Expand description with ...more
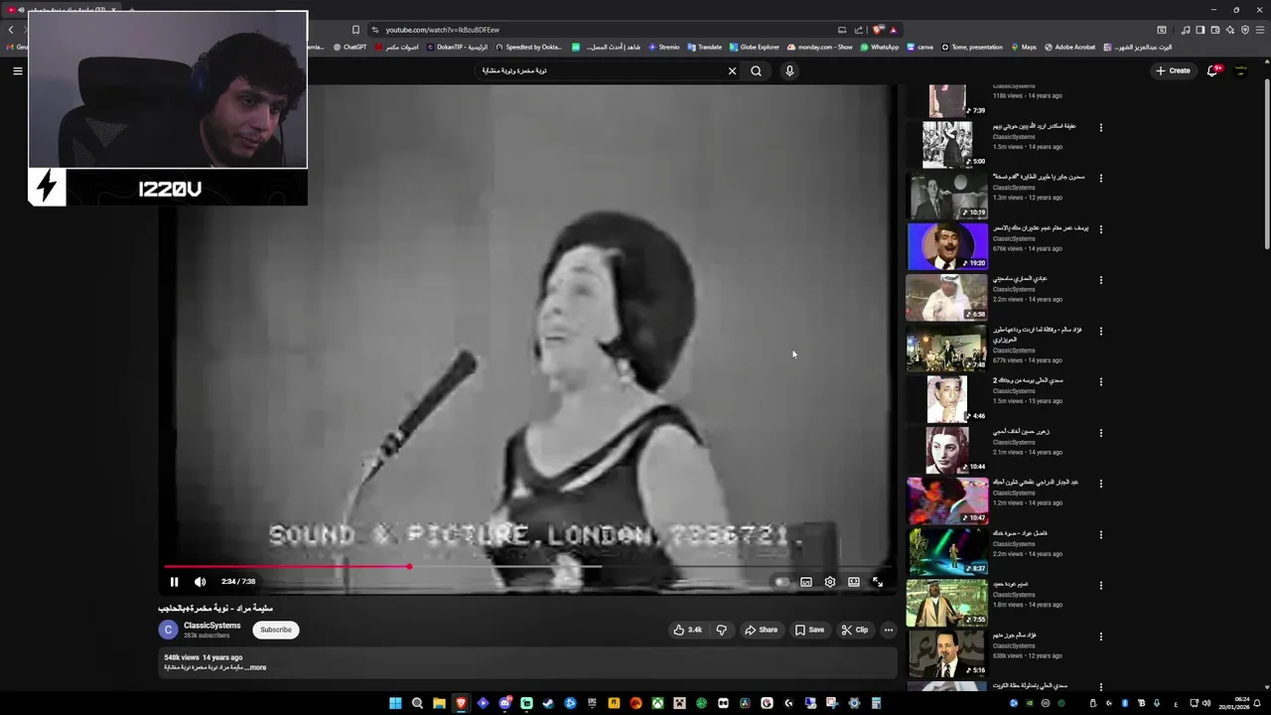The width and height of the screenshot is (1271, 715). pyautogui.click(x=254, y=667)
